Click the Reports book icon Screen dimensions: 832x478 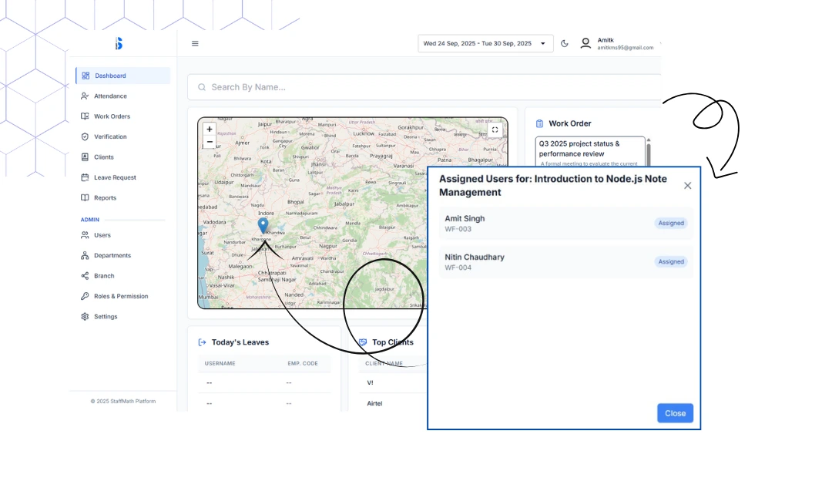(85, 197)
